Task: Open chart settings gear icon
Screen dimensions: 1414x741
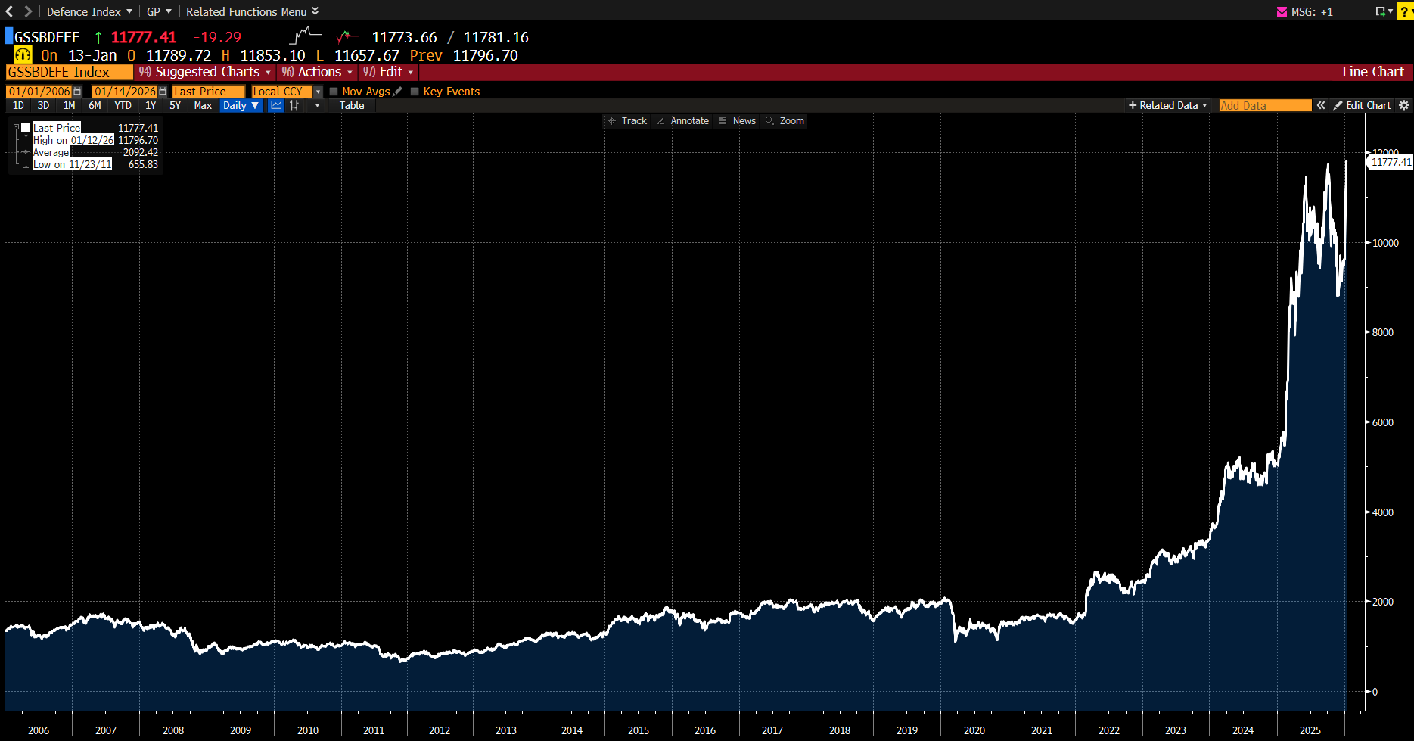Action: [x=1404, y=106]
